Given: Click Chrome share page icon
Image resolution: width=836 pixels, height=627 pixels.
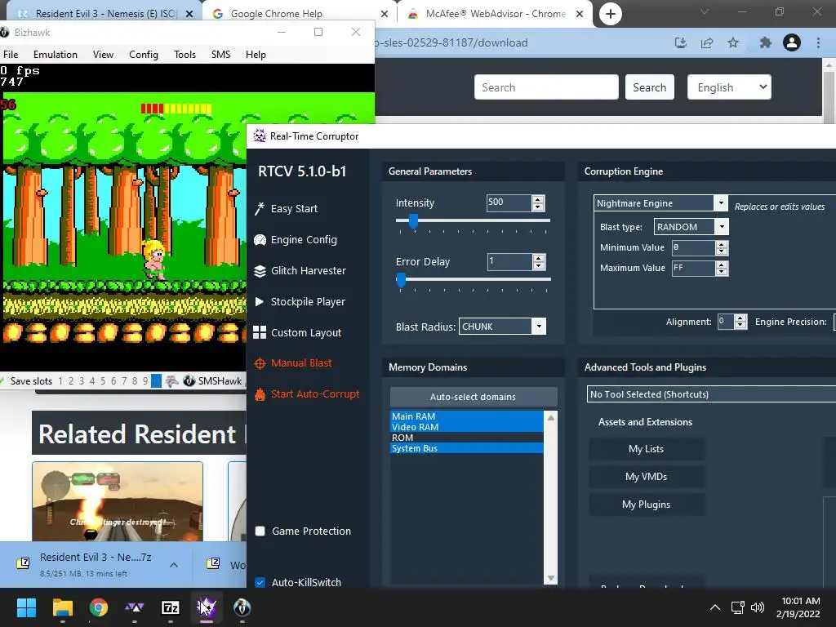Looking at the screenshot, I should (x=707, y=42).
